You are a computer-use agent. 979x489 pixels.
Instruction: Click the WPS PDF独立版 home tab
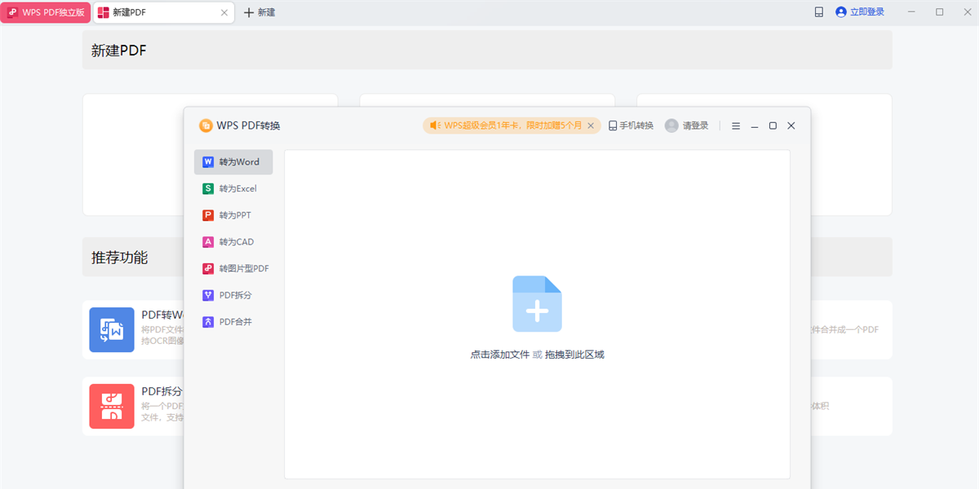tap(46, 12)
